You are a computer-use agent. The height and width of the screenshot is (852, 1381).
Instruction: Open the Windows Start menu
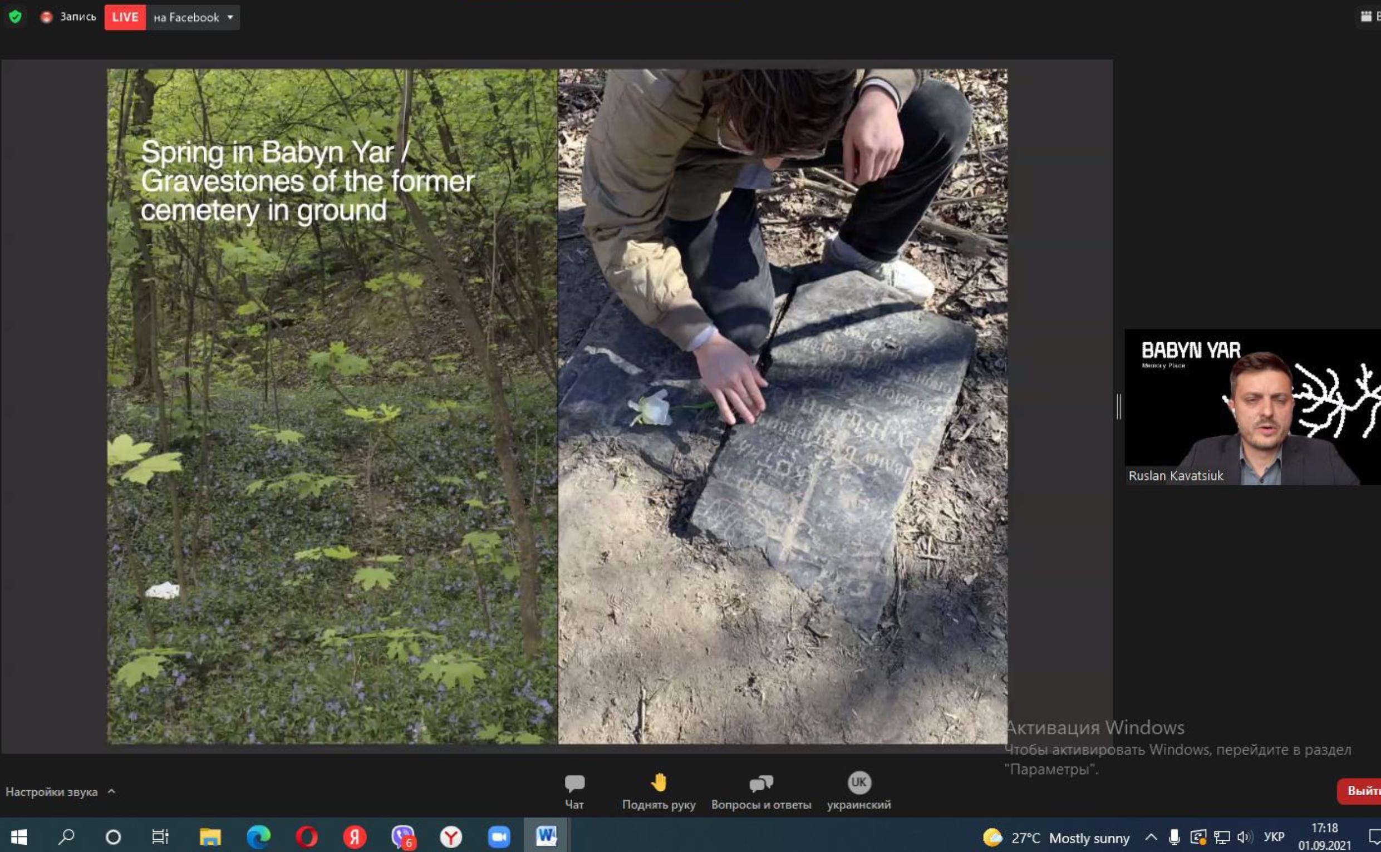tap(18, 836)
